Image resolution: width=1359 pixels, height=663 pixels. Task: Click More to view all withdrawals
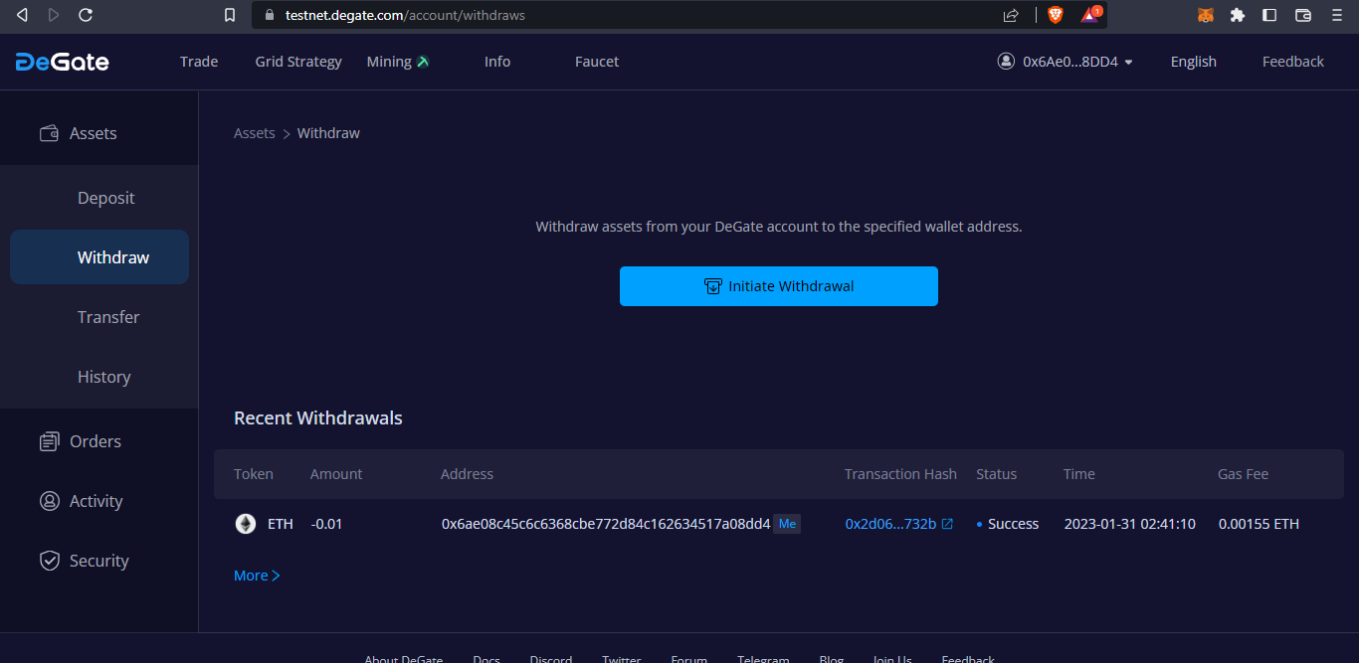[x=258, y=576]
